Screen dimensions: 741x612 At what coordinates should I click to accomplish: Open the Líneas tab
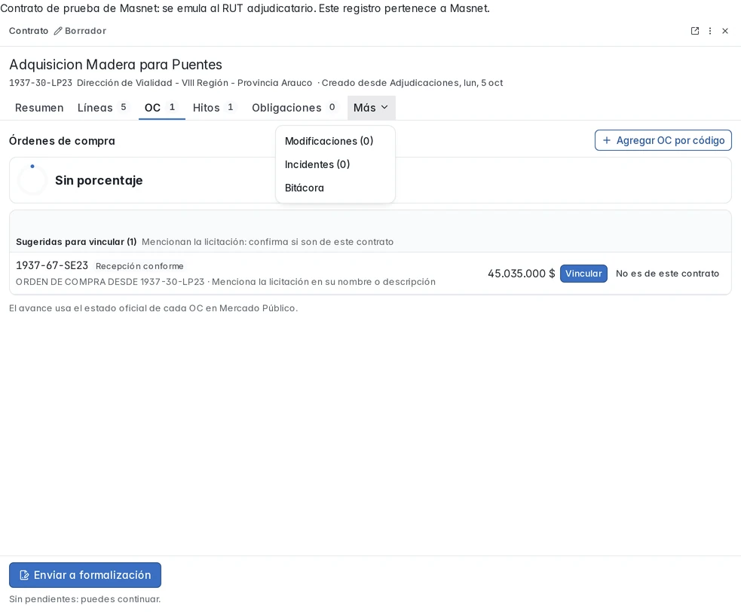[x=102, y=108]
